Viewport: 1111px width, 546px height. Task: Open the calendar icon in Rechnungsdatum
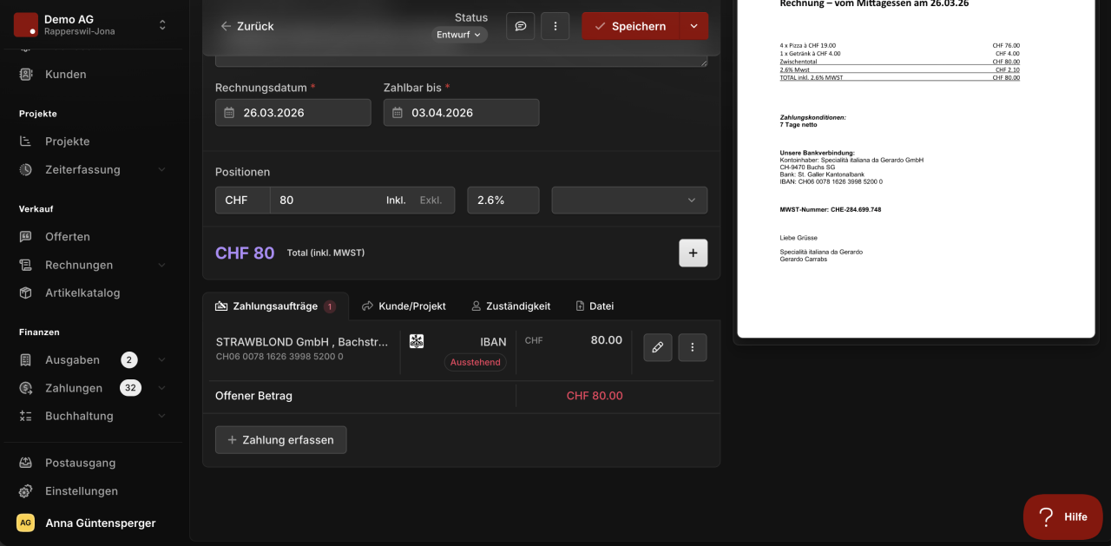pos(229,113)
